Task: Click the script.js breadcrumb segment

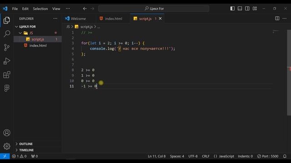Action: tap(86, 27)
